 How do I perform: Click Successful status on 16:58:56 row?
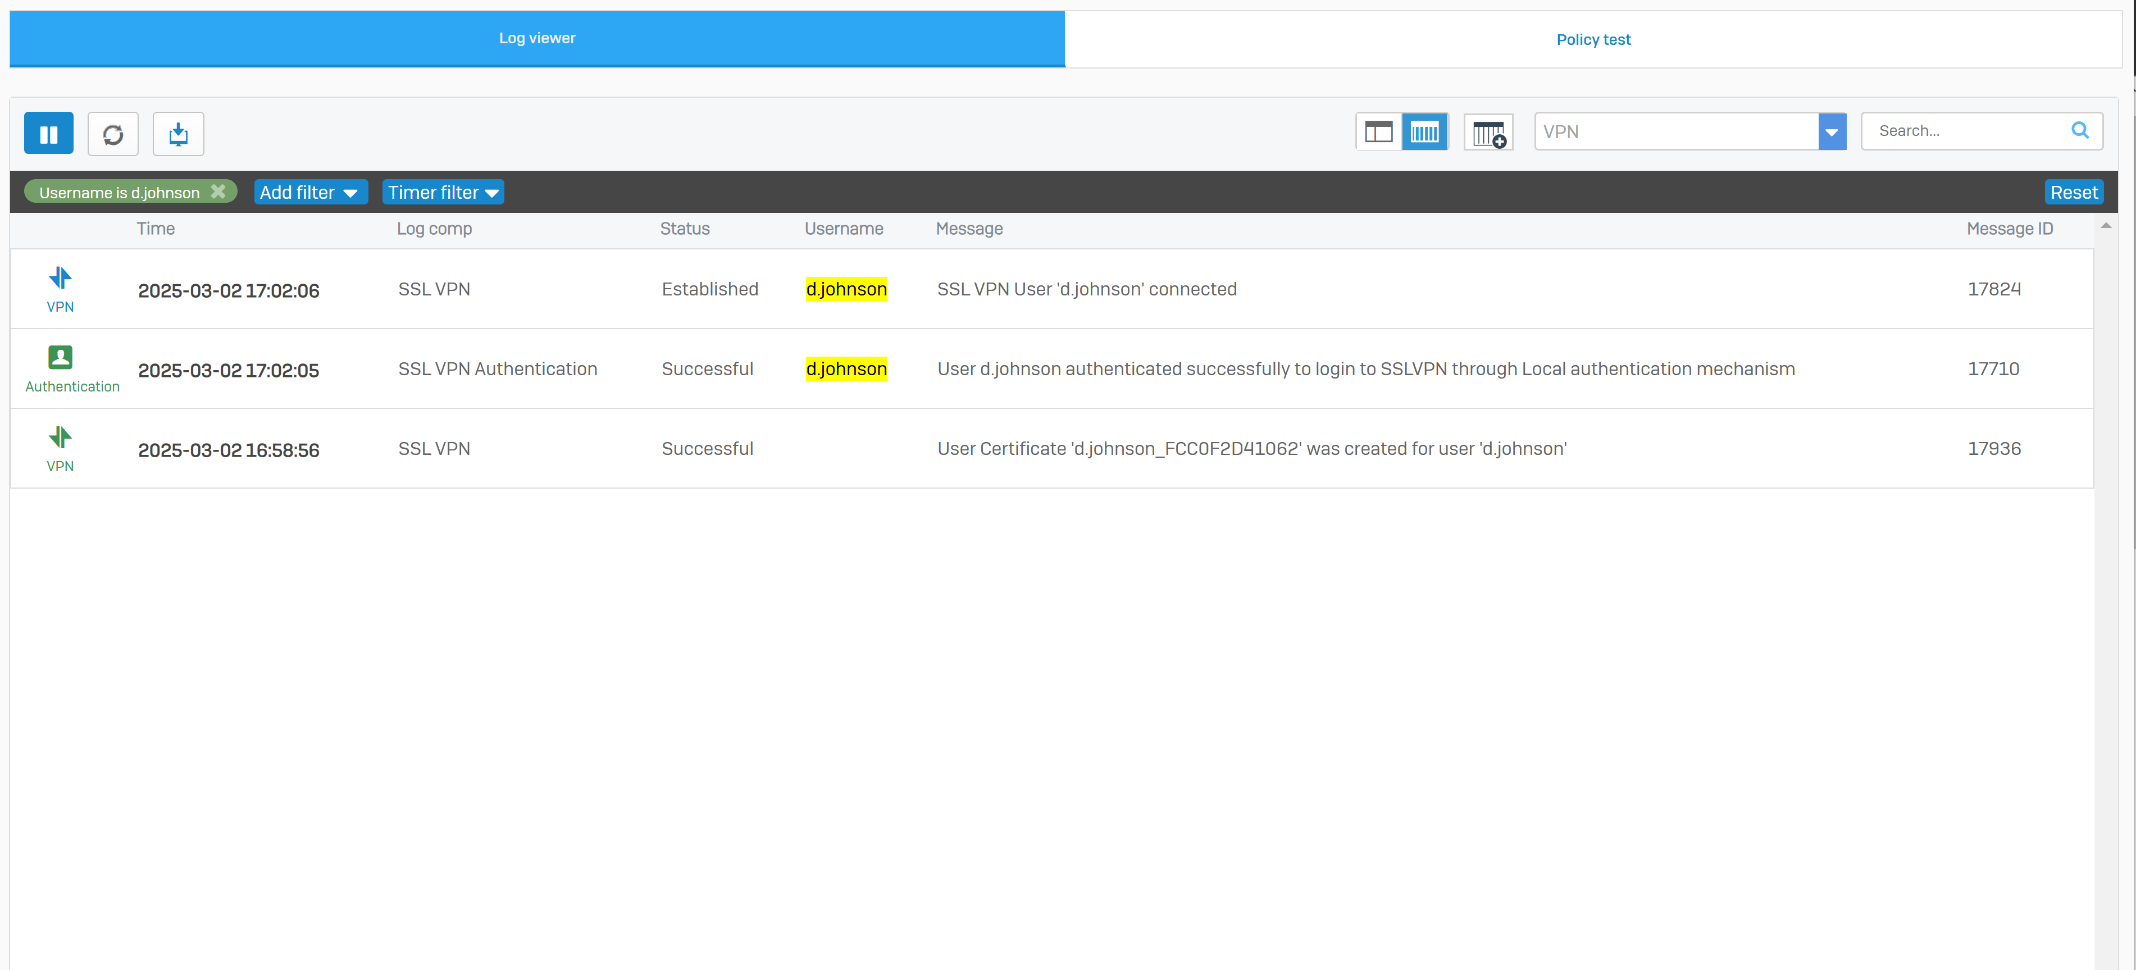(707, 449)
